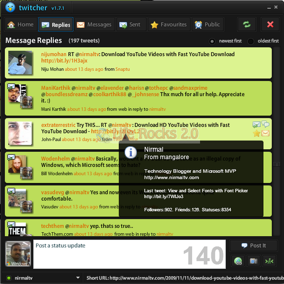Click the tweet list vertical scrollbar handle
284x284 pixels.
(x=277, y=164)
